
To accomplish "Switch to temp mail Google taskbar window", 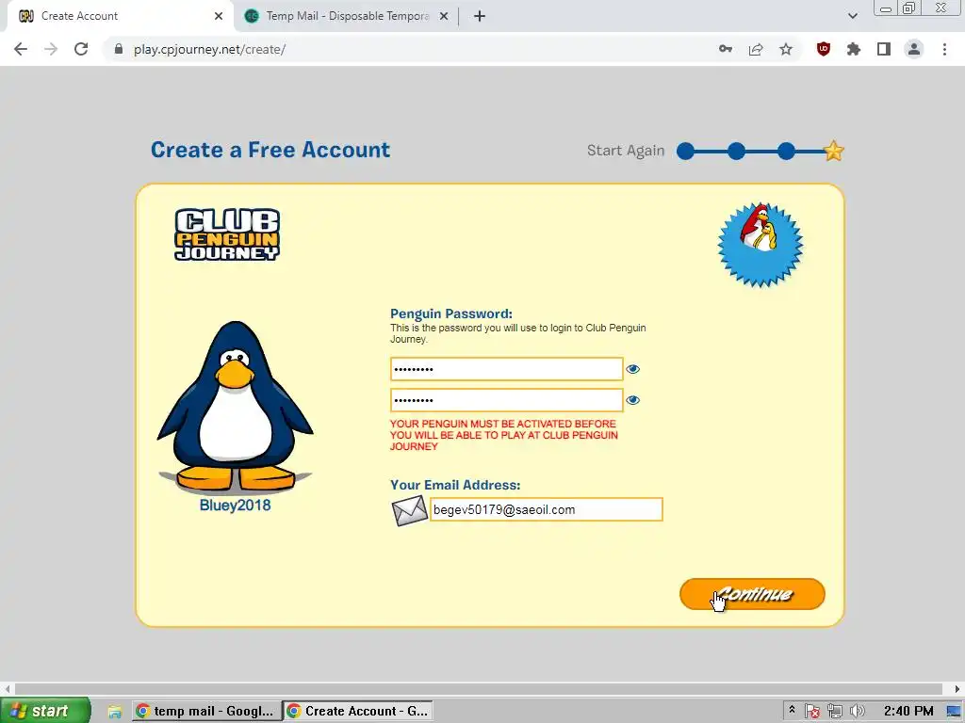I will pyautogui.click(x=206, y=712).
